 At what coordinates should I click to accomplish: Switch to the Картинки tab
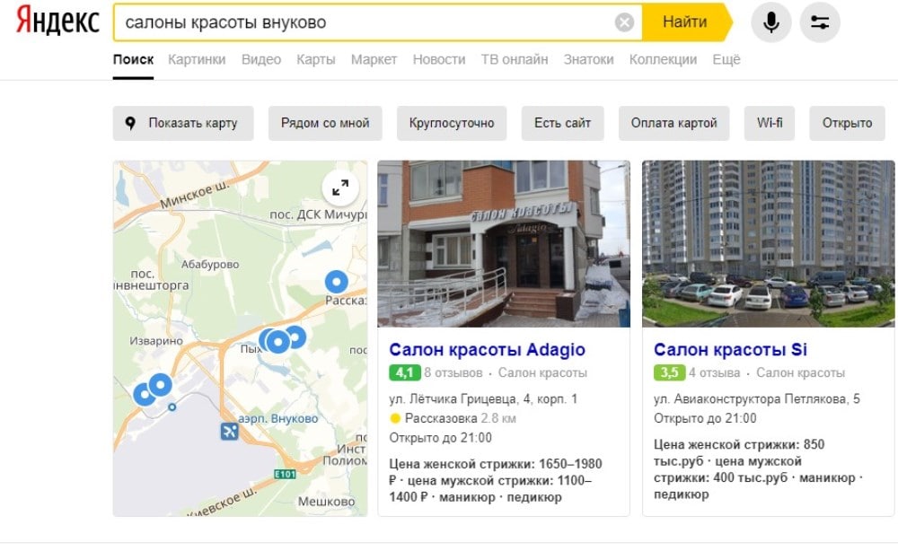point(198,58)
